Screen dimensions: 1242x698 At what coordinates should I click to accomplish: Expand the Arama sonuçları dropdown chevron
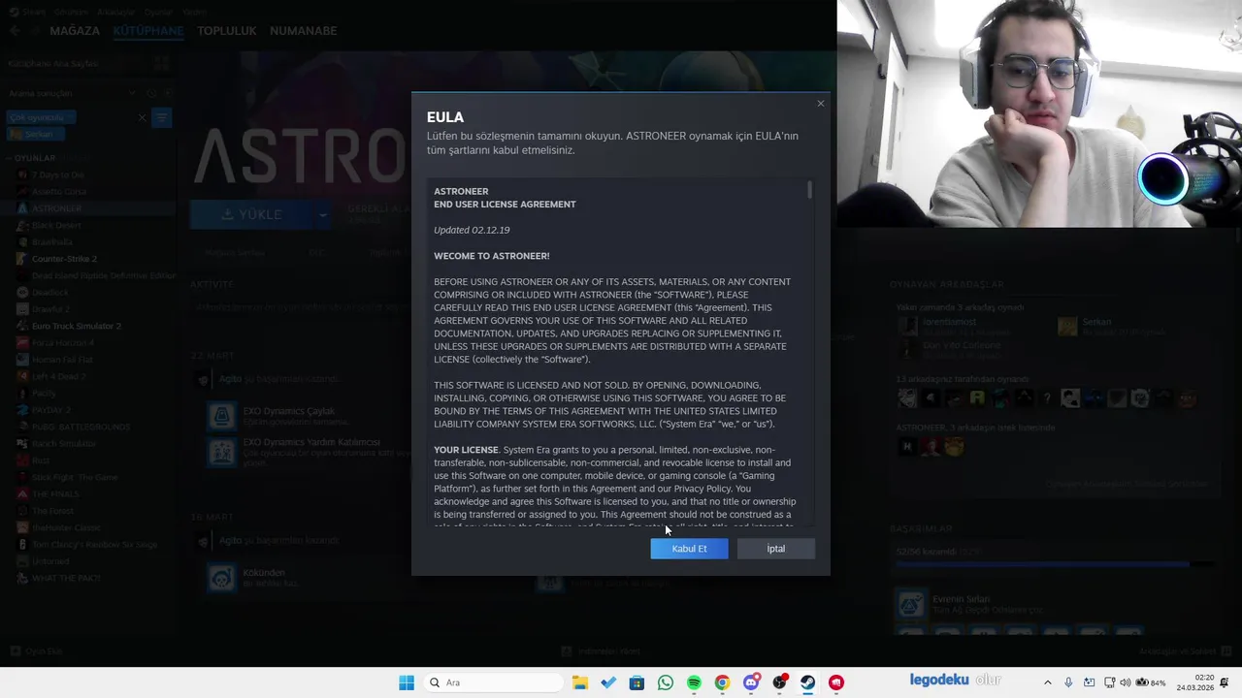tap(132, 93)
